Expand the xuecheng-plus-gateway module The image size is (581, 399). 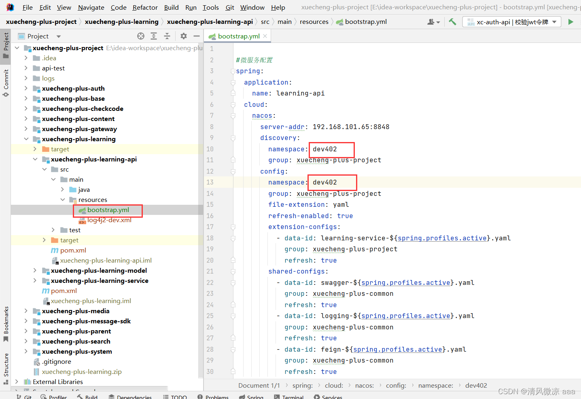coord(26,129)
